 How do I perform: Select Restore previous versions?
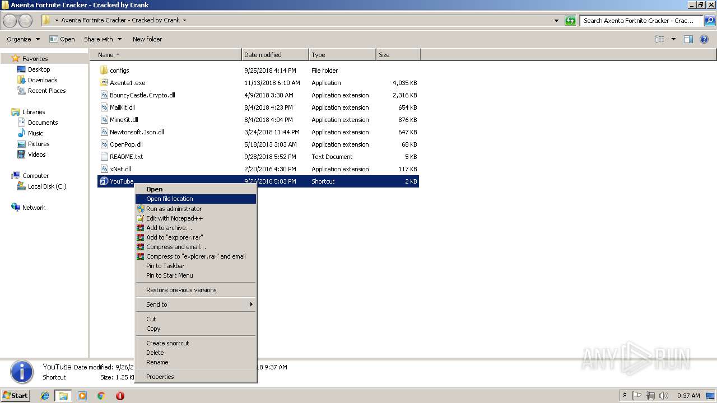point(195,290)
